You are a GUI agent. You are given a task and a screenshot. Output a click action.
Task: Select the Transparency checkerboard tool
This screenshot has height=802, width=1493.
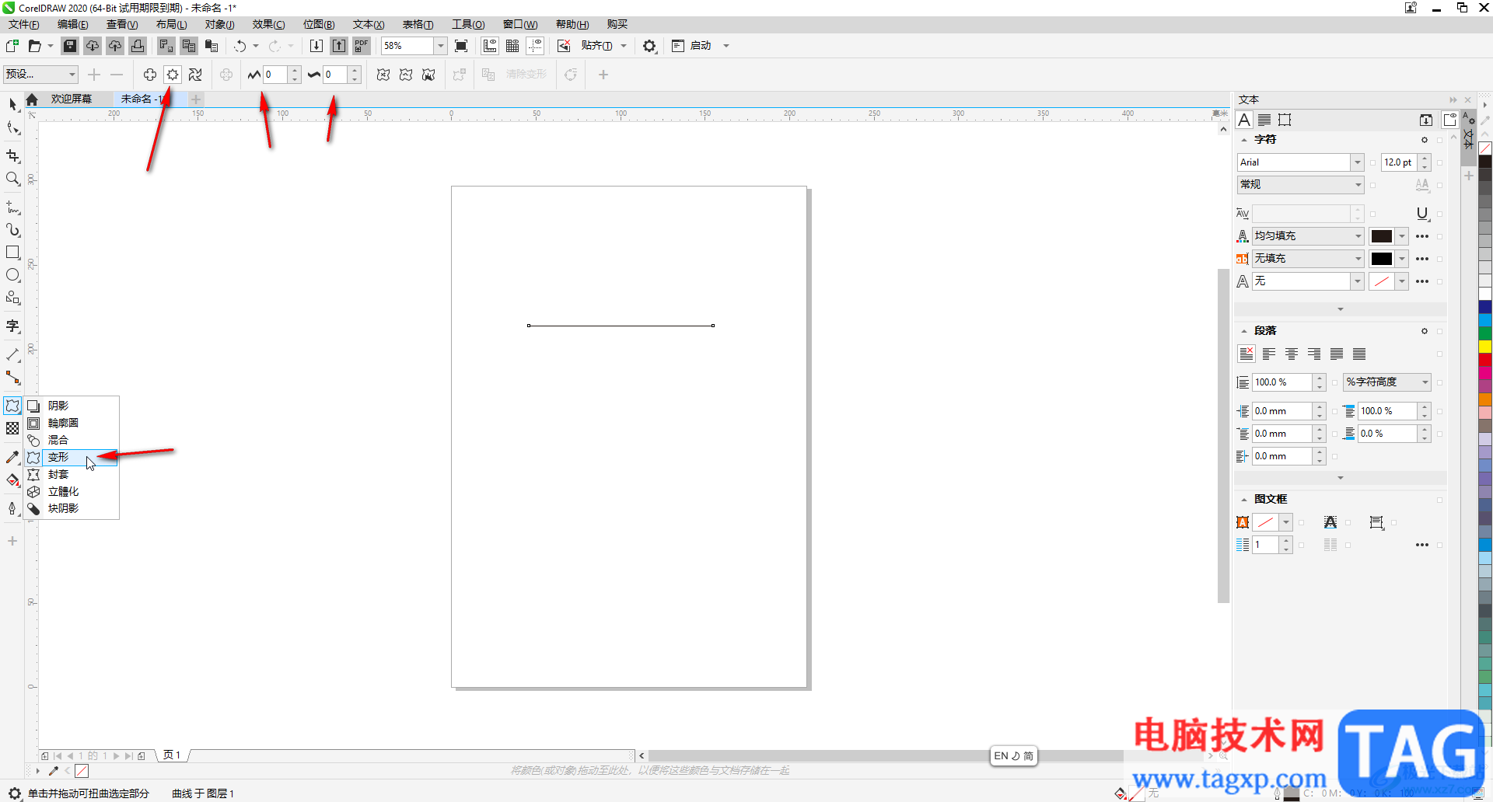click(12, 428)
